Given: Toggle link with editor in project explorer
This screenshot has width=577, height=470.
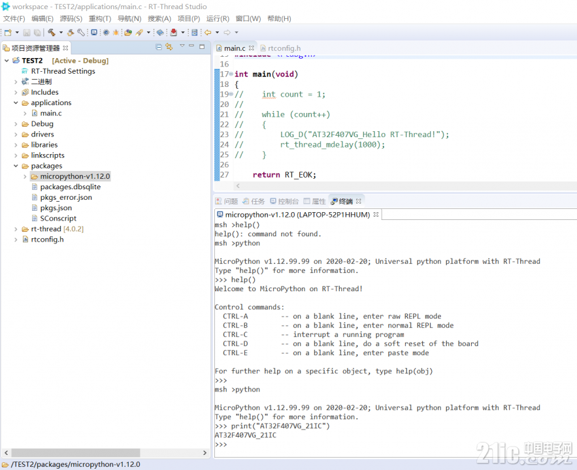Looking at the screenshot, I should pyautogui.click(x=169, y=47).
